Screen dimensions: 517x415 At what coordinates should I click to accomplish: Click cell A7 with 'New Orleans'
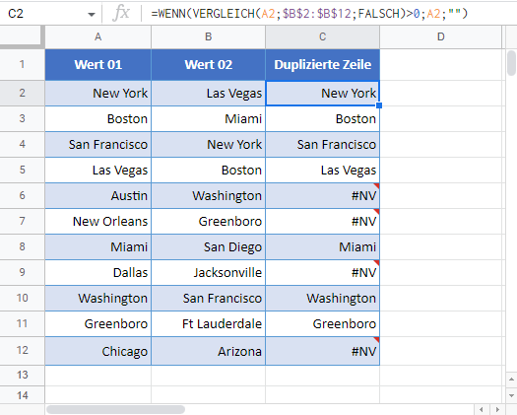coord(97,222)
